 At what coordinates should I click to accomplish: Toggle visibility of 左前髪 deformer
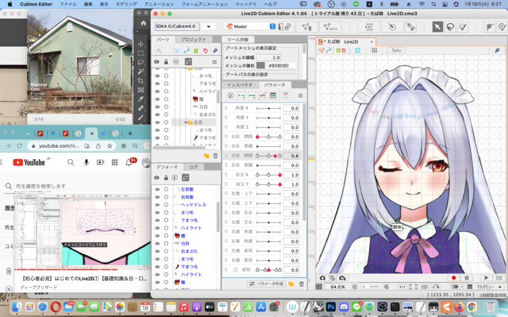pyautogui.click(x=157, y=189)
